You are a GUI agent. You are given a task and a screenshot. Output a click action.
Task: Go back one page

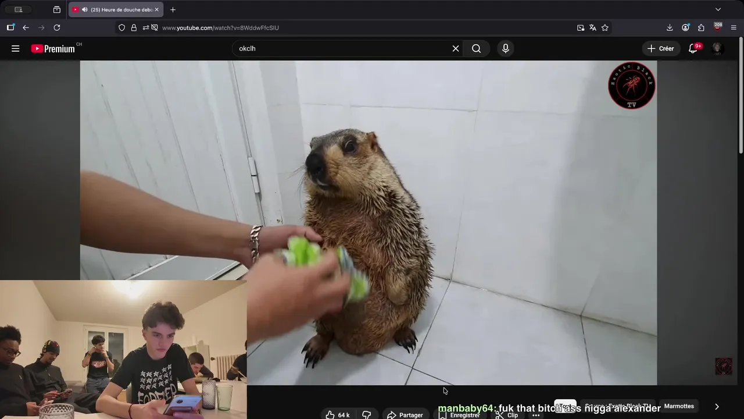[26, 27]
